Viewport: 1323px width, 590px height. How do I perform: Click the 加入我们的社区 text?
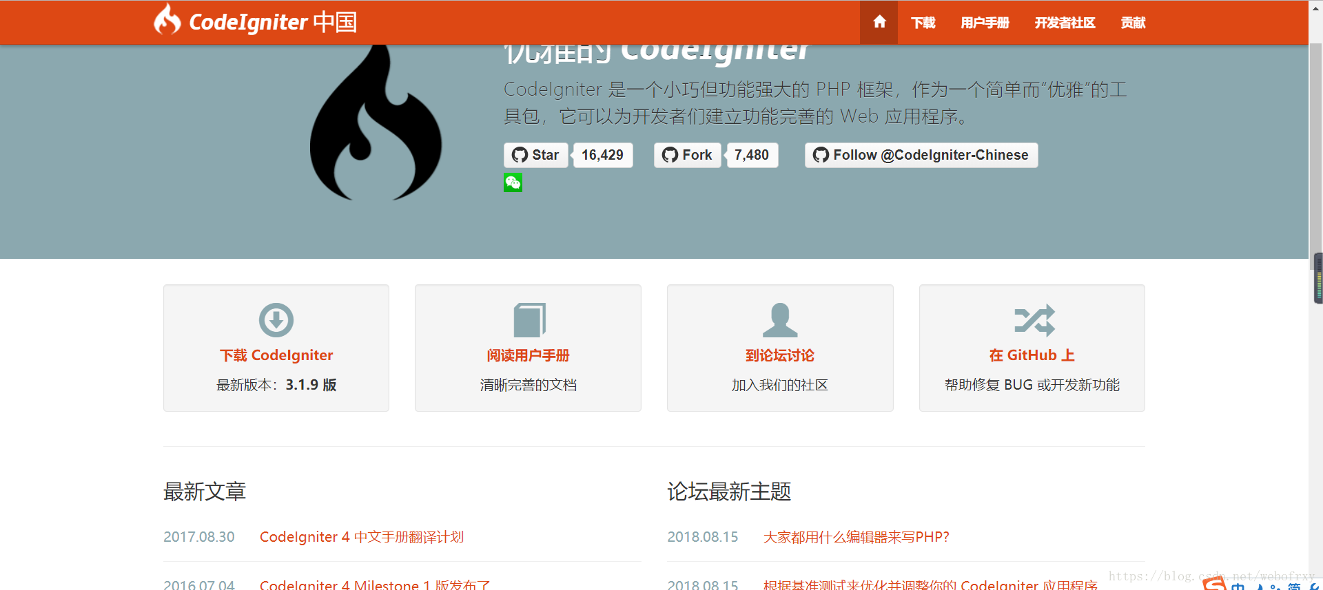(780, 385)
